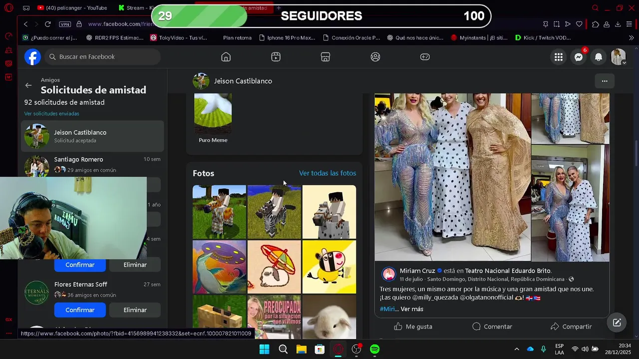Click the heart bookmark icon
The height and width of the screenshot is (359, 639).
(579, 24)
